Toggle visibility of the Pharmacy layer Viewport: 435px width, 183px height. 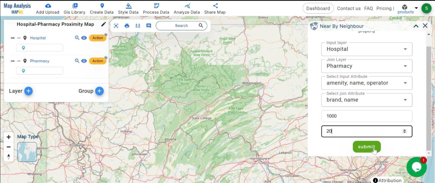coord(84,61)
